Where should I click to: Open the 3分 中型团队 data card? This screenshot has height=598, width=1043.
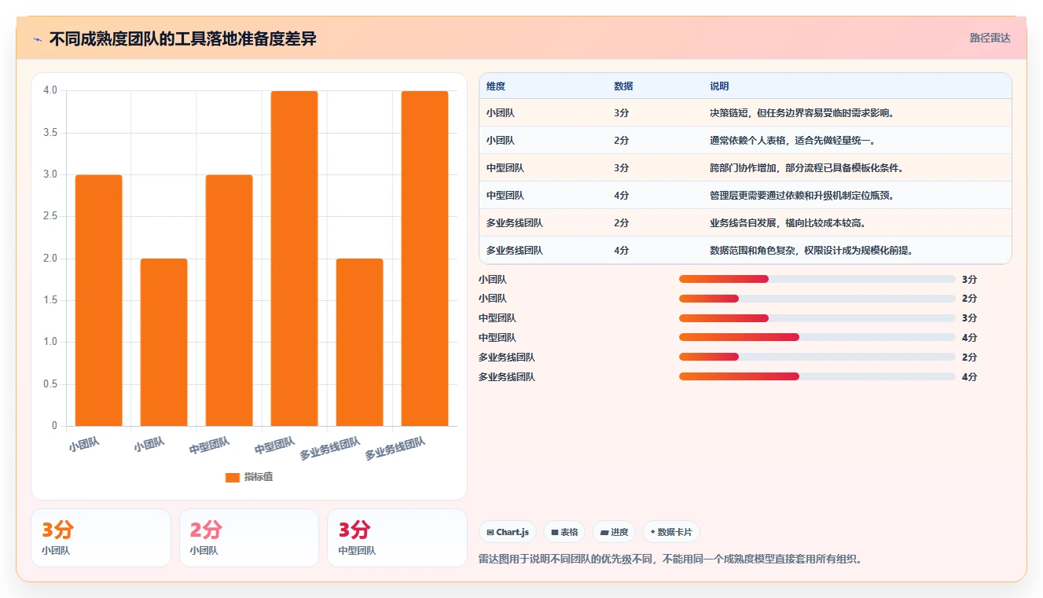pyautogui.click(x=397, y=537)
